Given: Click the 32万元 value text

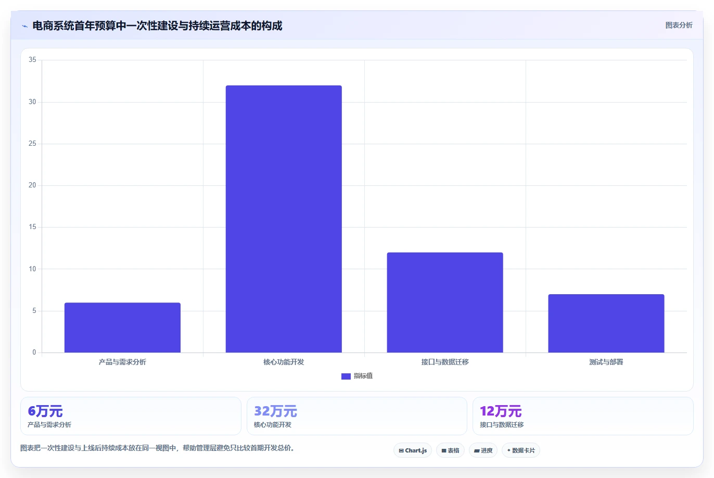Looking at the screenshot, I should pos(275,411).
